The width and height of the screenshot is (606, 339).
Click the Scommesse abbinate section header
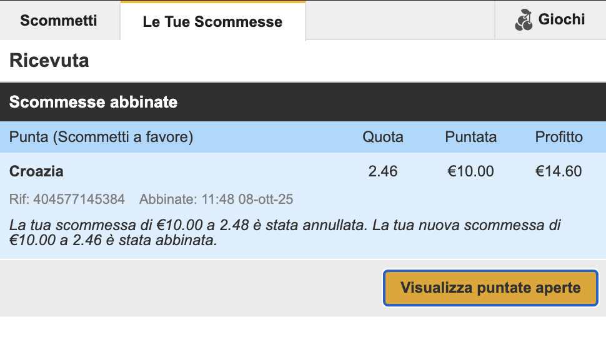click(94, 102)
